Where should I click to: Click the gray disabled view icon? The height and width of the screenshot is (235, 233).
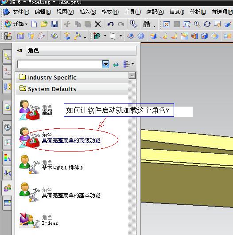tap(177, 24)
